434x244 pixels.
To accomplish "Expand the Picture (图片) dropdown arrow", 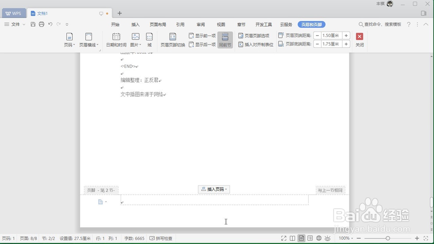I will point(140,45).
